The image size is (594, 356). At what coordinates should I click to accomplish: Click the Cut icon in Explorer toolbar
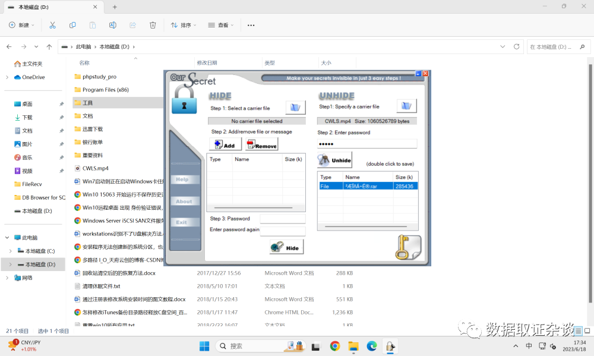pyautogui.click(x=52, y=25)
